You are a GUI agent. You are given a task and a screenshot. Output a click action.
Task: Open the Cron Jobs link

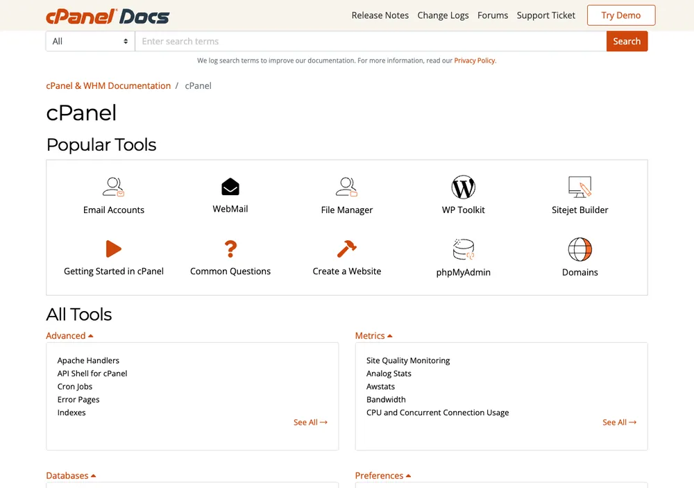click(75, 387)
